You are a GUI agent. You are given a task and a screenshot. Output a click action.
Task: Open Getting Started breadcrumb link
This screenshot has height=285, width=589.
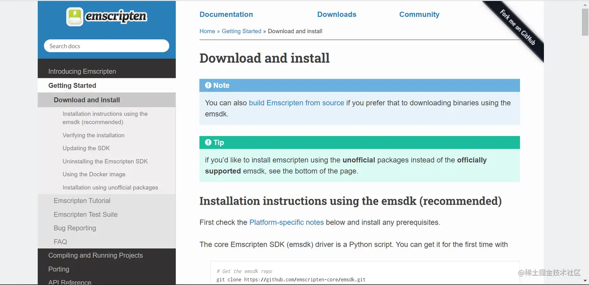point(242,31)
